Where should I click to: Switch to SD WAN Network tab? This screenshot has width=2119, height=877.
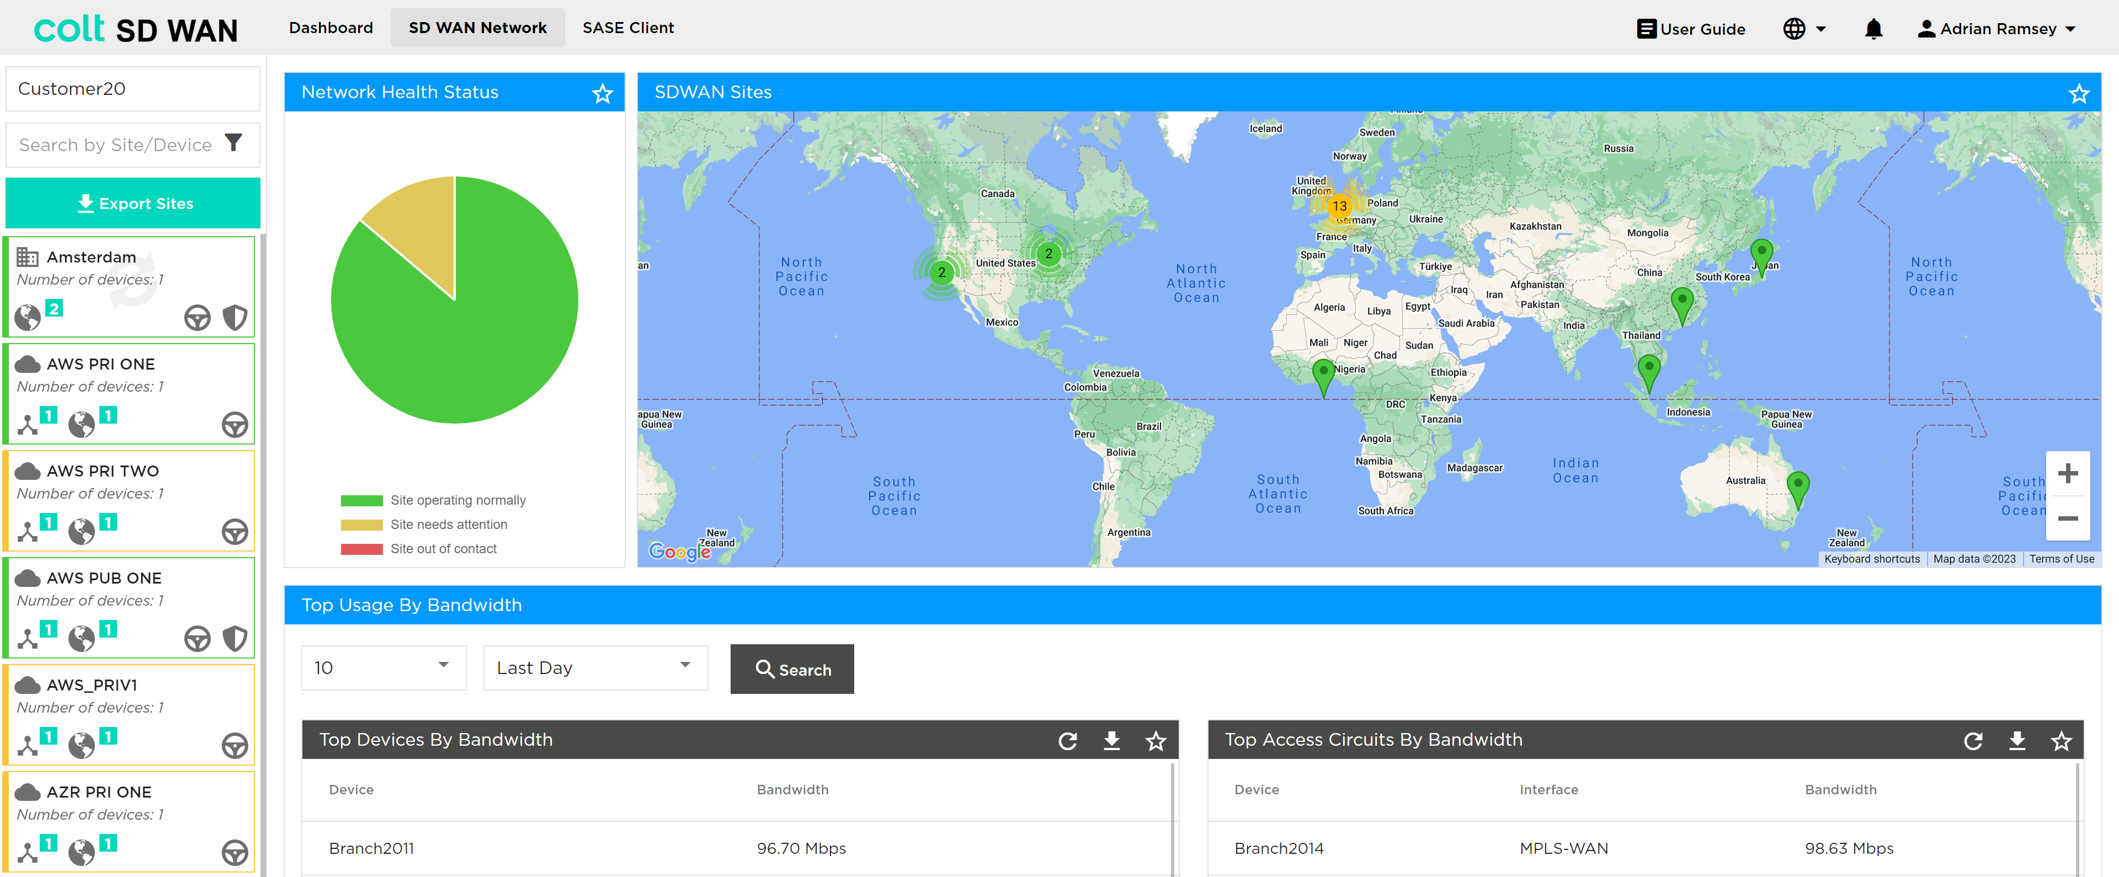(x=477, y=28)
